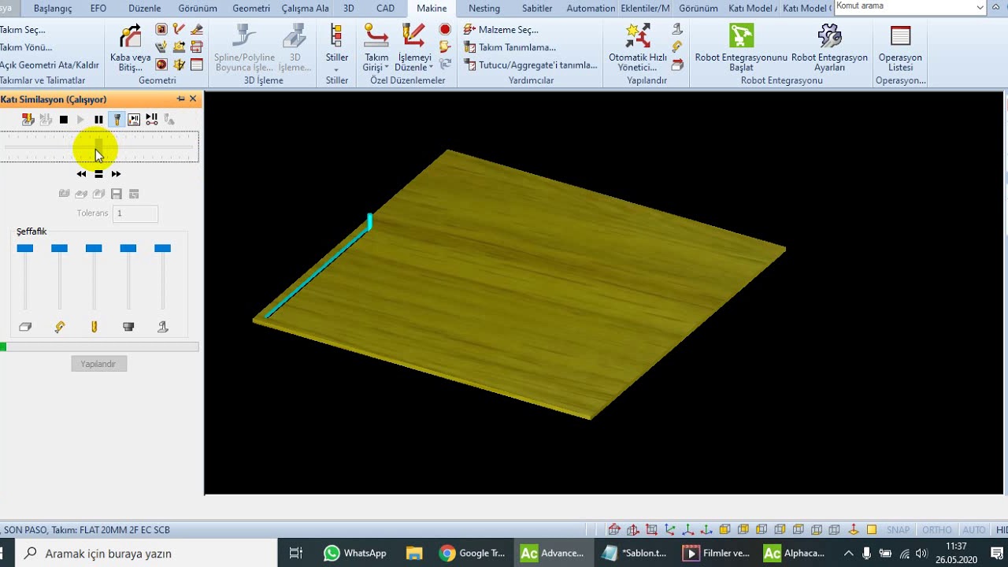Open Operasyon Listesi

(x=900, y=49)
